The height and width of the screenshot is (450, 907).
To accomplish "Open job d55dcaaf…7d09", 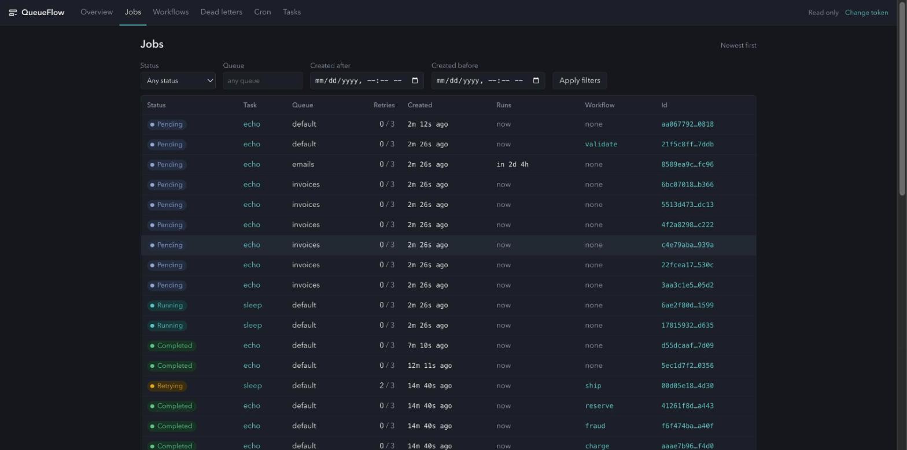I will tap(687, 346).
